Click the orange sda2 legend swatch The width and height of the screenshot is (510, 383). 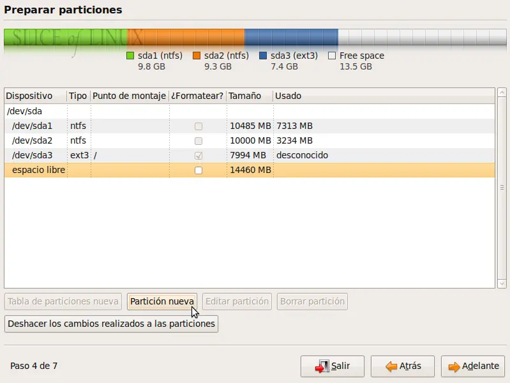(x=197, y=56)
